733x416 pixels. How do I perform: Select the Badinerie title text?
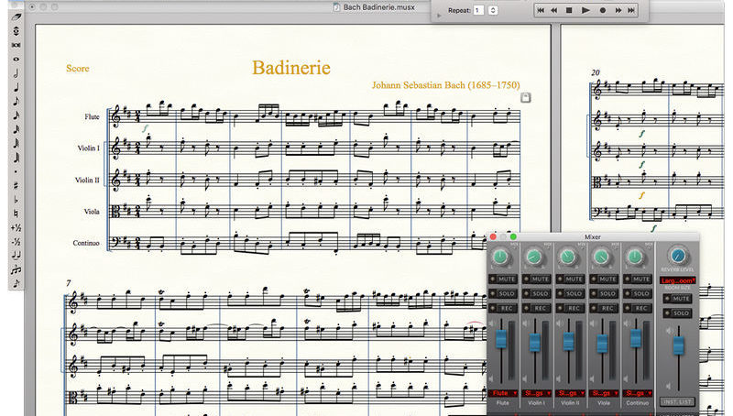pyautogui.click(x=291, y=68)
